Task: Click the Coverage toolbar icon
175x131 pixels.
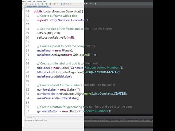Action: click(46, 4)
